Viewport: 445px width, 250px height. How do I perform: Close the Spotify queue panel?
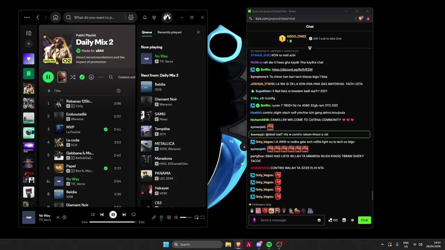[x=198, y=32]
